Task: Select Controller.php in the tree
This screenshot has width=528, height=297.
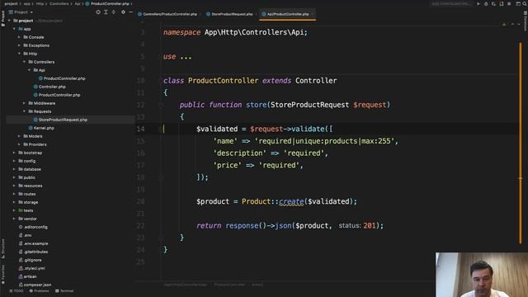Action: (x=49, y=87)
